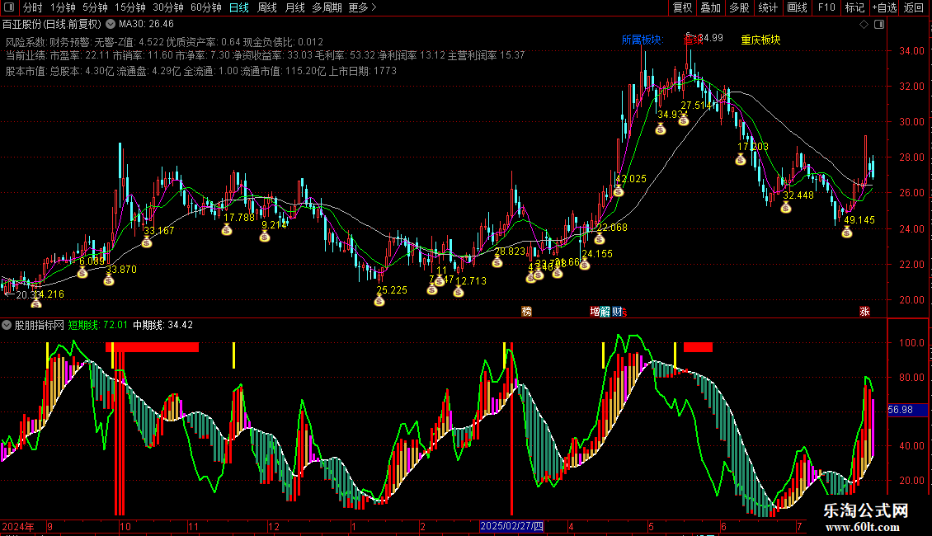This screenshot has width=932, height=536.
Task: Click the money bag icon labeled 42.025
Action: 618,190
